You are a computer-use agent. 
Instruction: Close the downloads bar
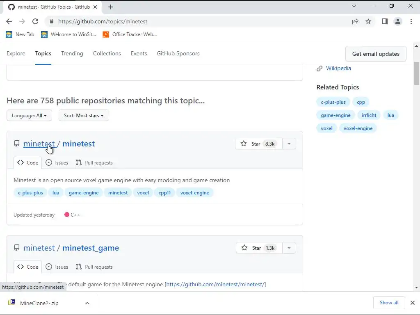[413, 303]
